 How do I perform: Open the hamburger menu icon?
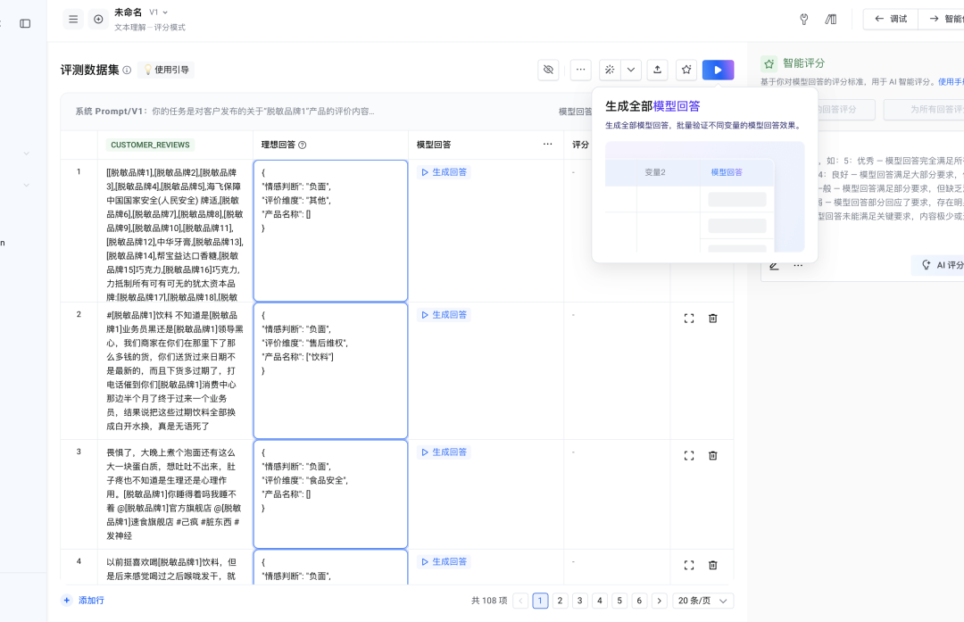(x=73, y=20)
